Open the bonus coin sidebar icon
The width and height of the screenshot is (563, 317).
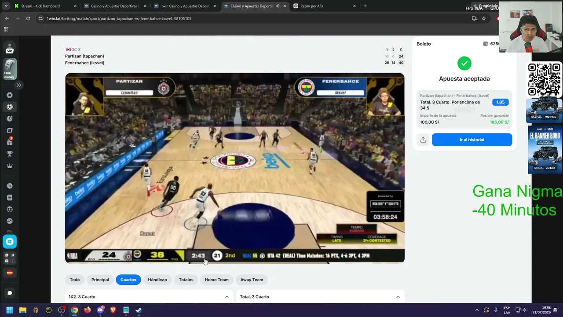[x=10, y=118]
